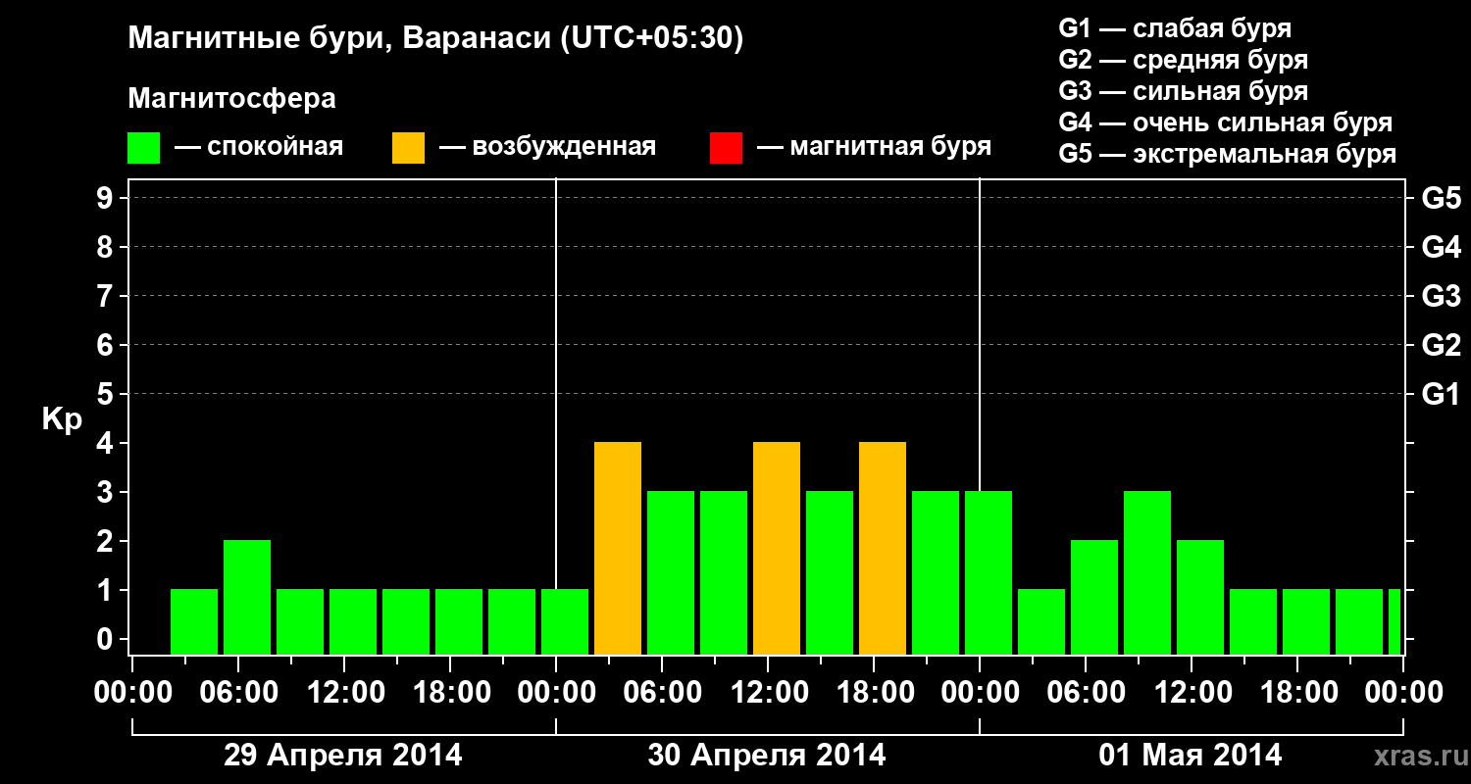Screen dimensions: 1471x784
Task: Click the Kp 3 bar straddling midnight into 1 May
Action: pyautogui.click(x=989, y=573)
